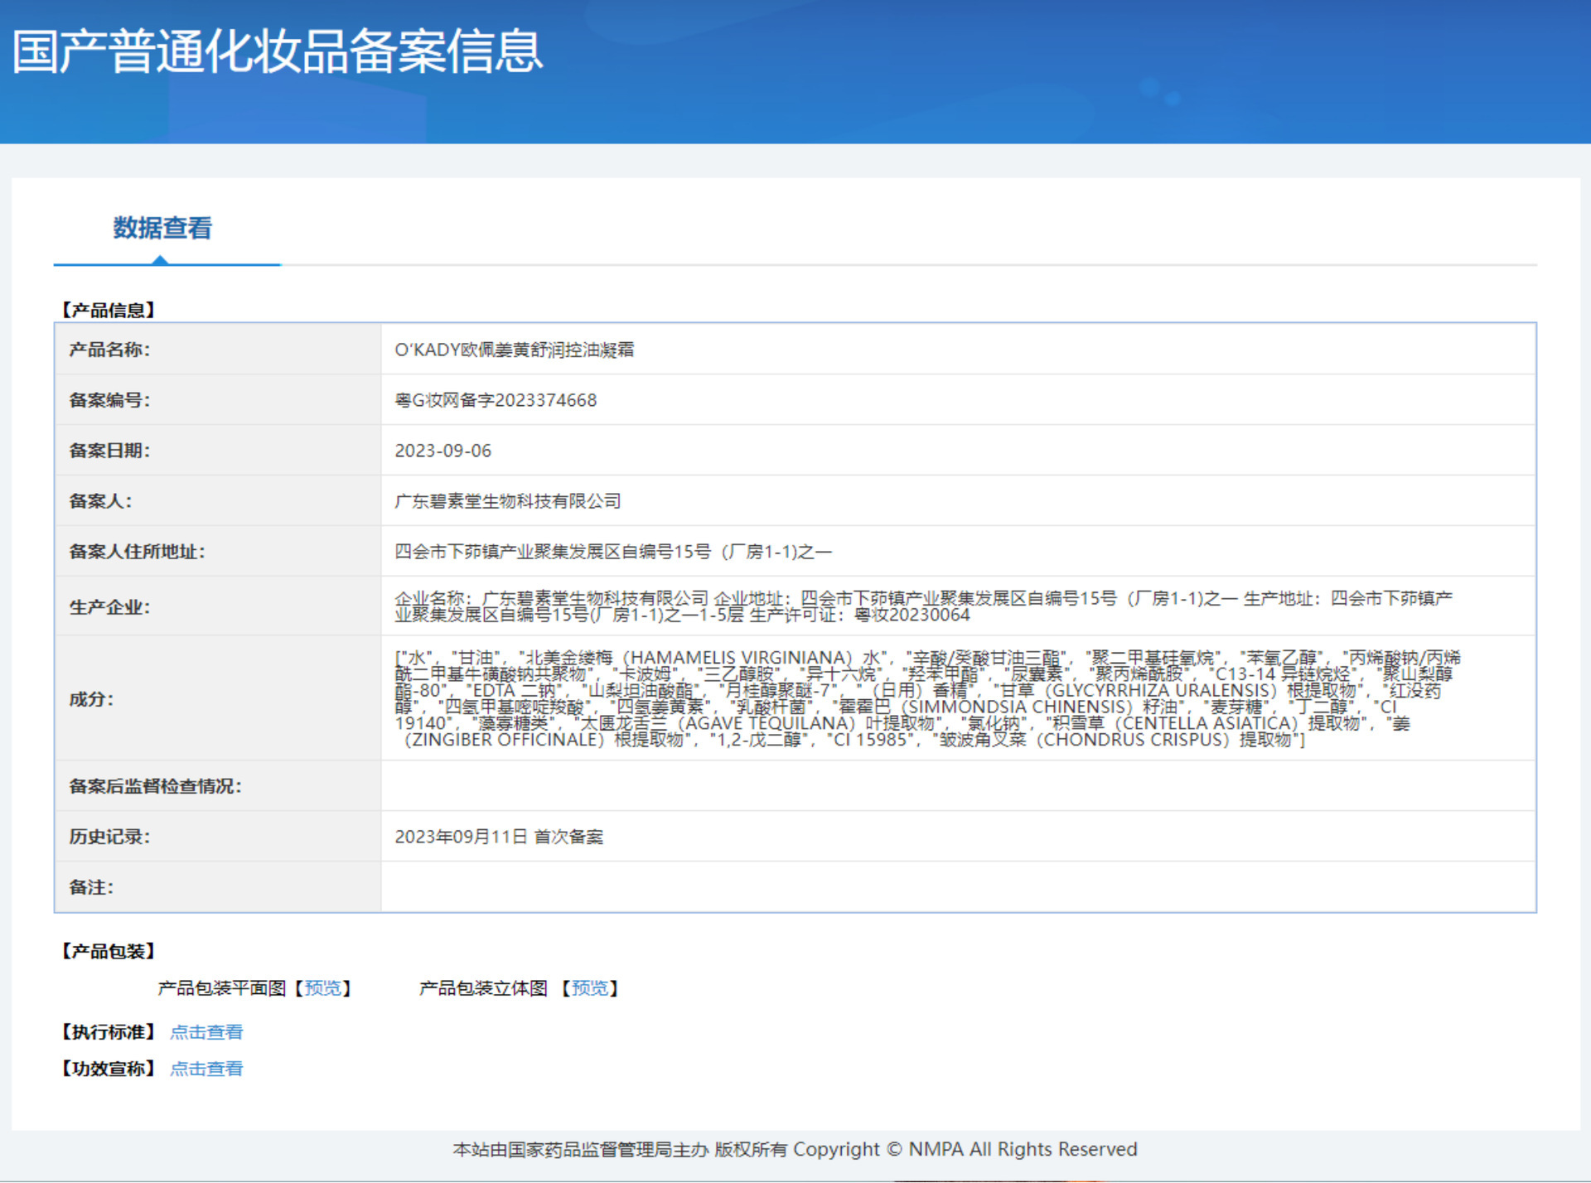Click the 产品包装 section heading

pyautogui.click(x=109, y=951)
